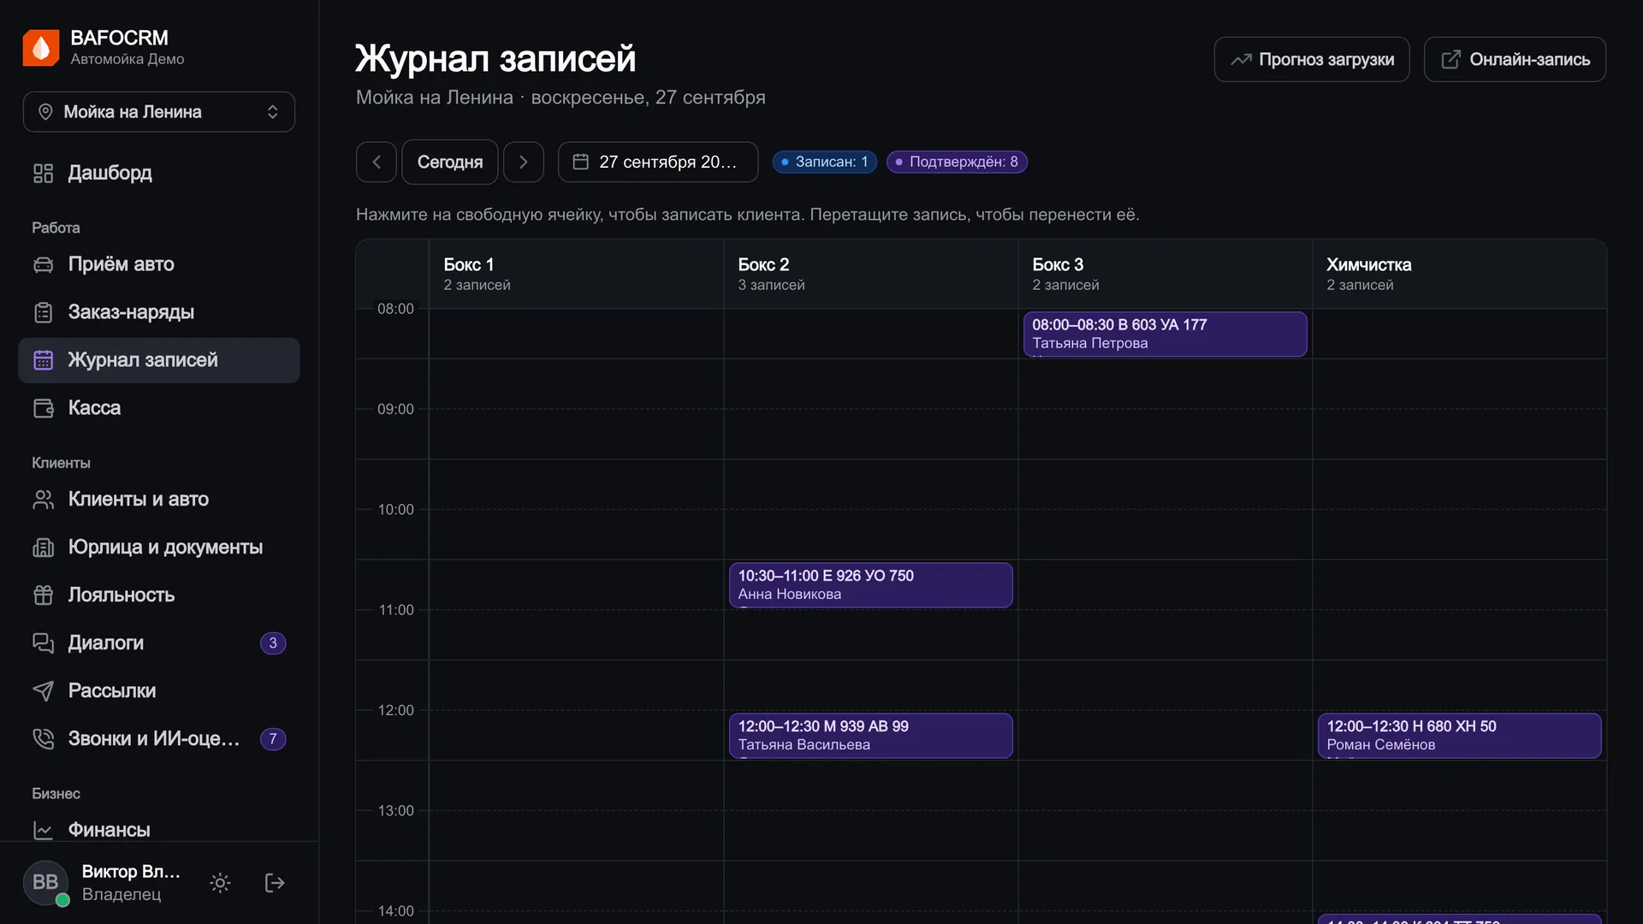Click the calendar icon in date picker
The height and width of the screenshot is (924, 1643).
[580, 163]
